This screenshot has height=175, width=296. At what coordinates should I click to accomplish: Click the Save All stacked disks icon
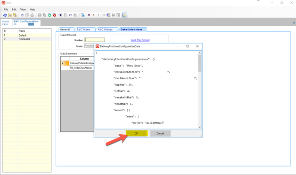pos(44,15)
